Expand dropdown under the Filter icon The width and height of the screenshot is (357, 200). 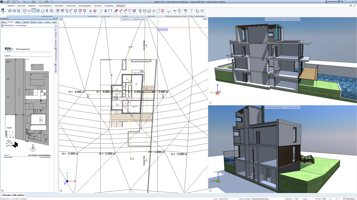192,14
